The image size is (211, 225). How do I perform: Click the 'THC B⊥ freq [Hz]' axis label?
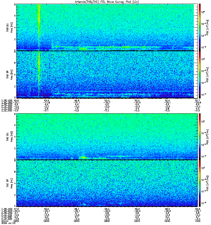(10, 137)
